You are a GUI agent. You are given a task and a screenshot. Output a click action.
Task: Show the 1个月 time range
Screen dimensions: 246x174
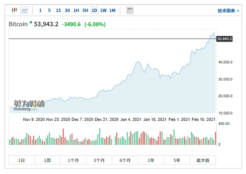73,160
